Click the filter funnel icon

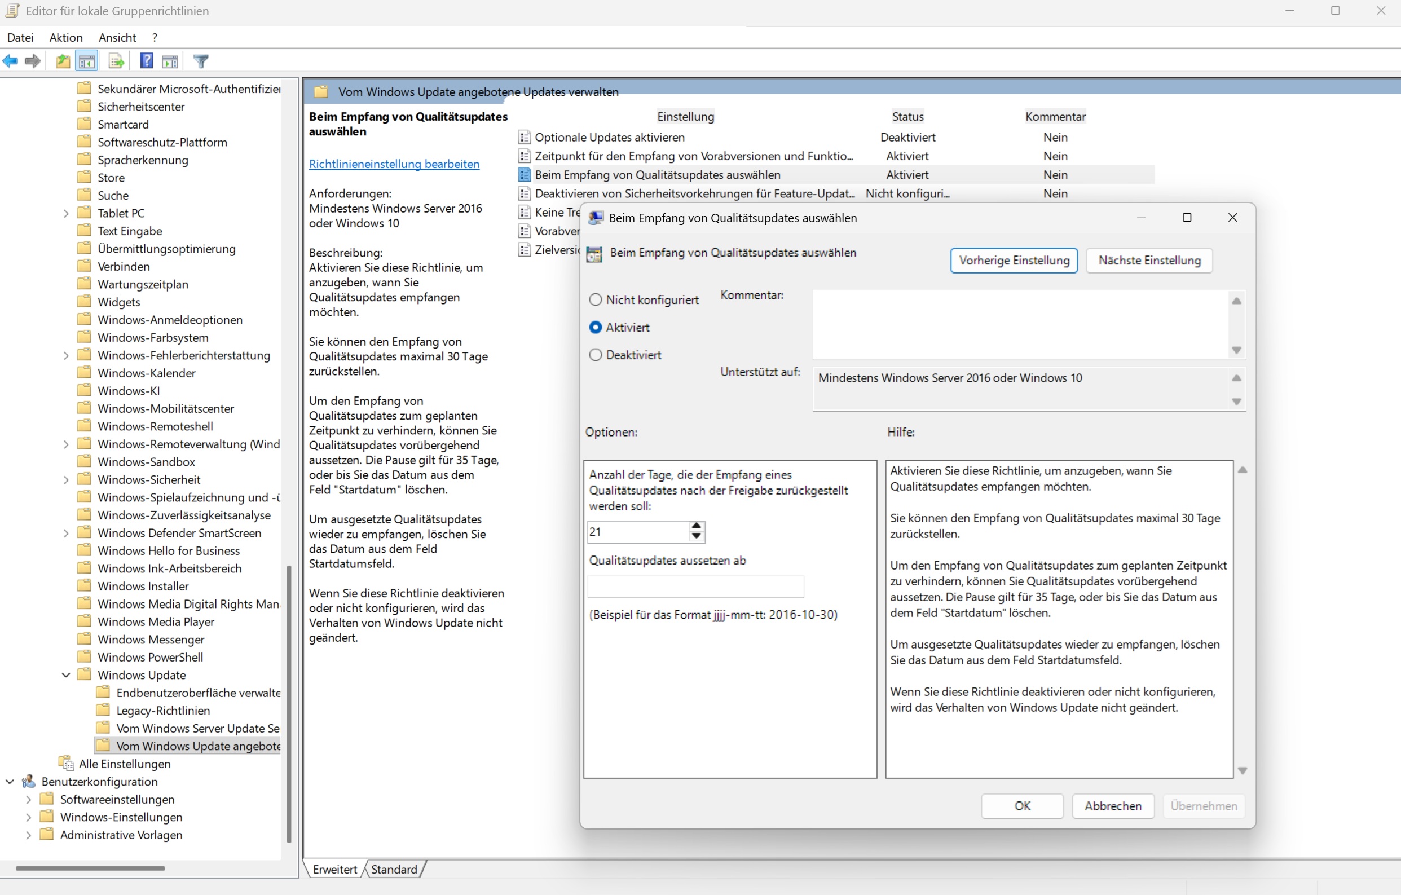click(x=201, y=61)
